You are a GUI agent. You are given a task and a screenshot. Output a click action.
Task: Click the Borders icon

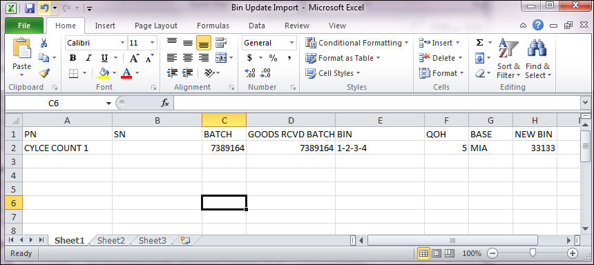(x=73, y=73)
